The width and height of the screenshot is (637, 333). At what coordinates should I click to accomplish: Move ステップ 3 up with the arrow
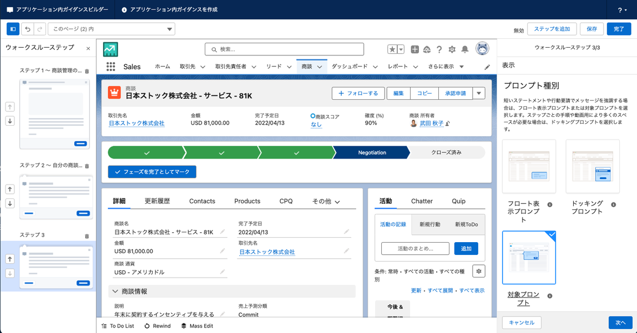tap(10, 259)
